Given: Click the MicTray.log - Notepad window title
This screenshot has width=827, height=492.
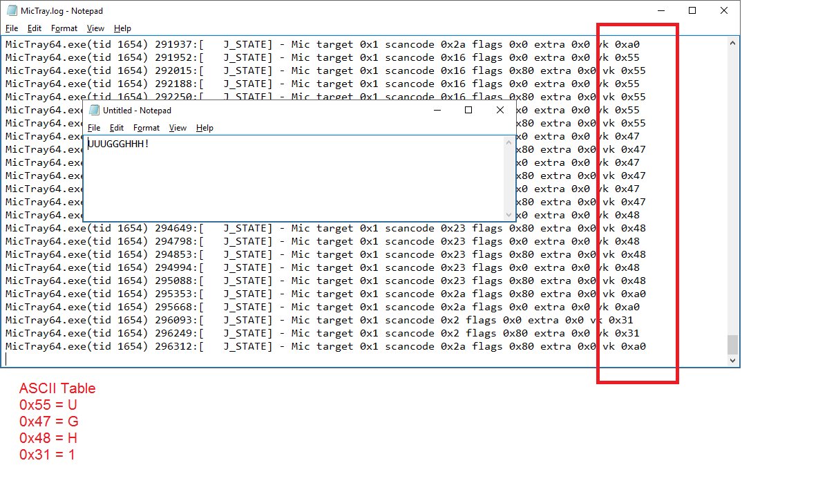Looking at the screenshot, I should [61, 11].
